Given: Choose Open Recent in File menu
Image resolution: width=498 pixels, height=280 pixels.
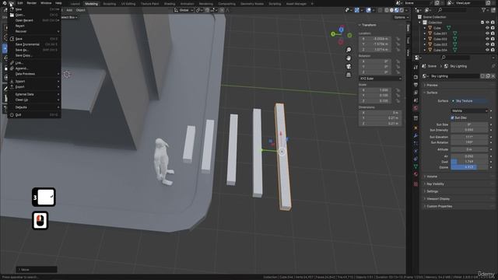Looking at the screenshot, I should pos(33,20).
